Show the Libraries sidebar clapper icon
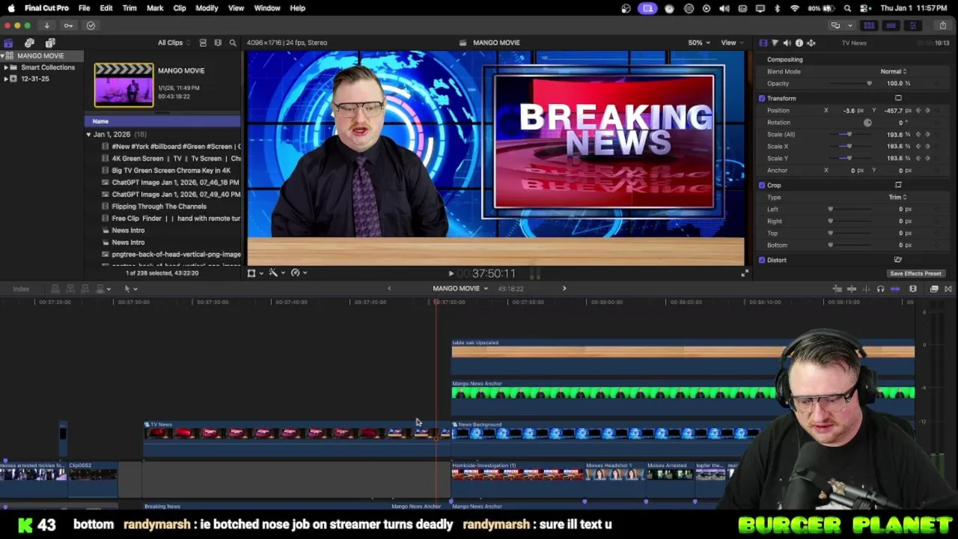Viewport: 958px width, 539px height. click(x=8, y=43)
